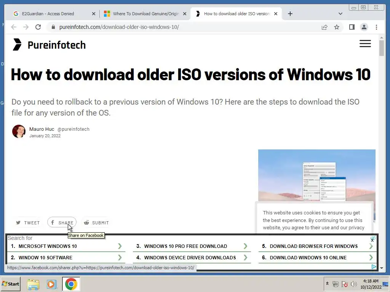
Task: Close the E2Guardian tab
Action: click(94, 14)
